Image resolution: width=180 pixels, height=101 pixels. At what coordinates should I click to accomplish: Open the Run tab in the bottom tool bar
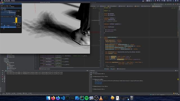click(4, 93)
